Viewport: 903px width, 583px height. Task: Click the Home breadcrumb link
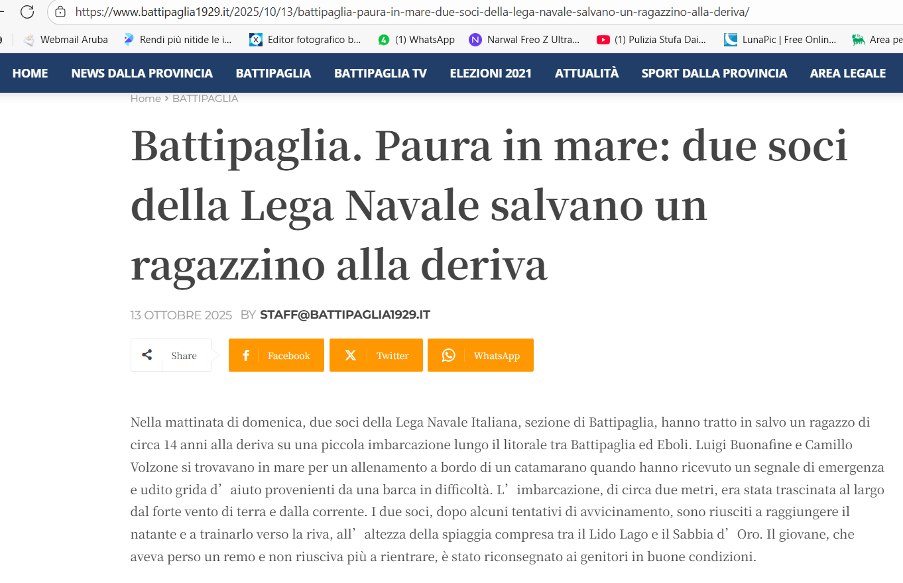point(145,99)
